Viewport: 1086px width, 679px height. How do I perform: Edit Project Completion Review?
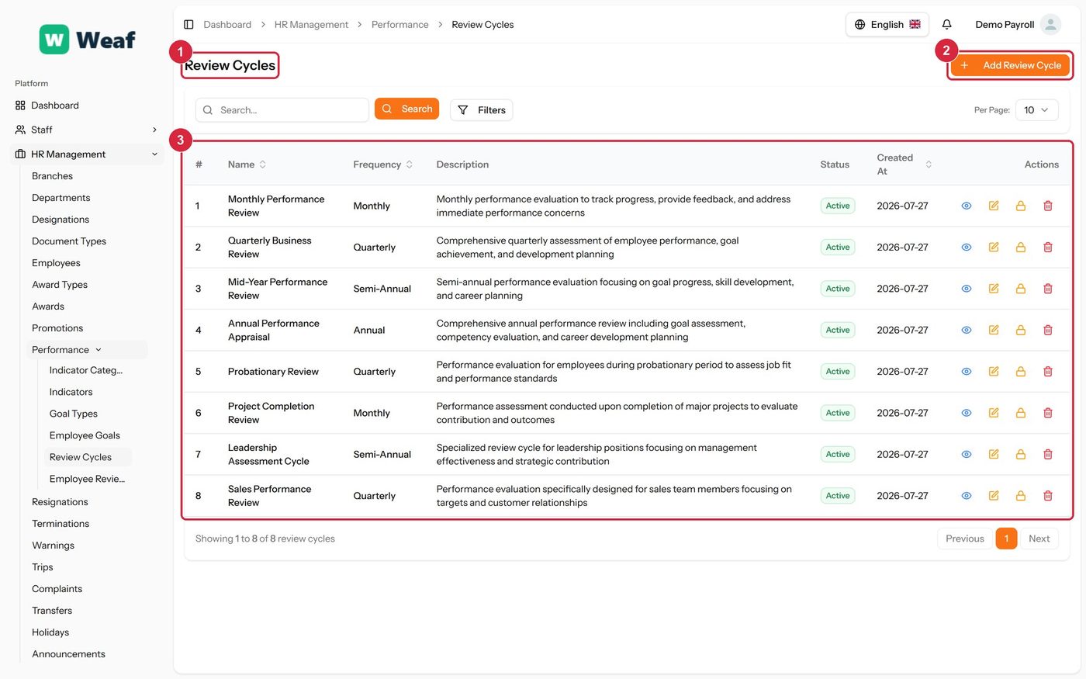tap(994, 413)
